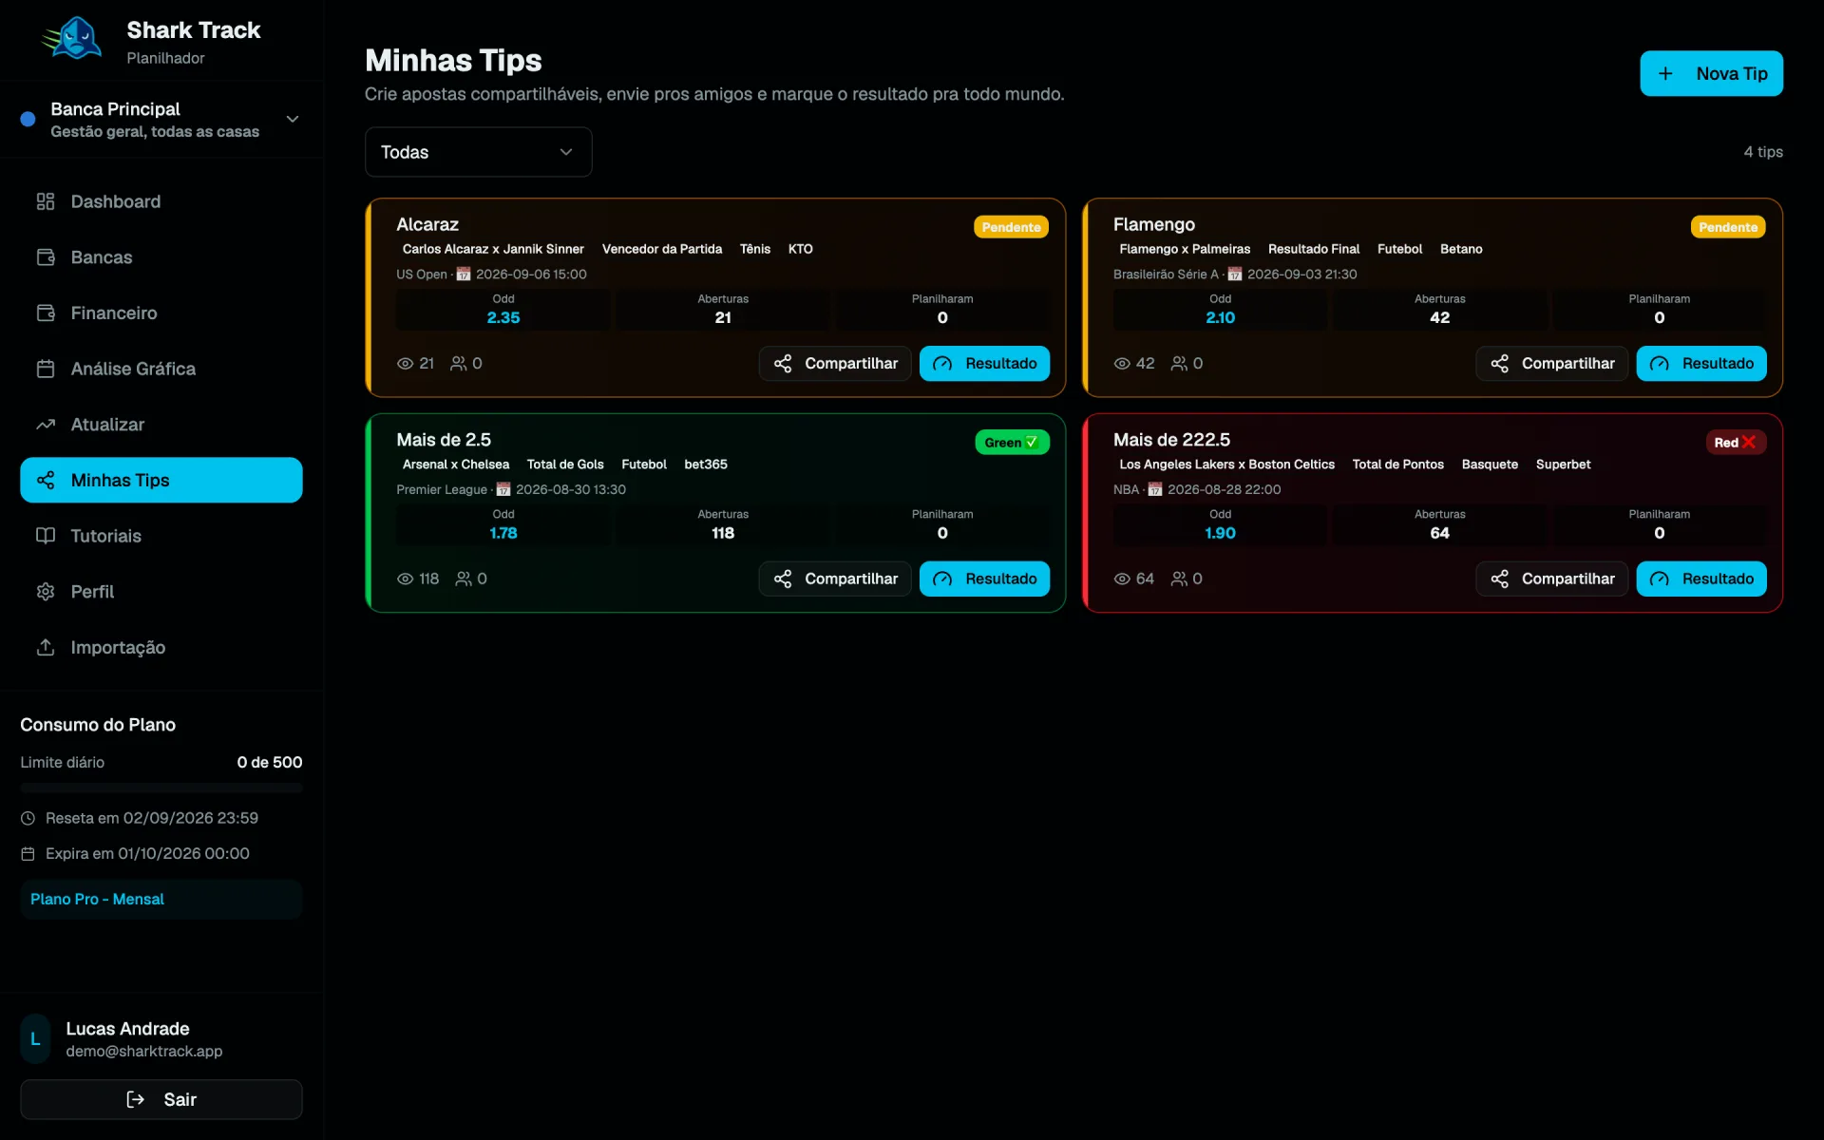Viewport: 1824px width, 1140px height.
Task: Go to the Bancas section
Action: point(161,257)
